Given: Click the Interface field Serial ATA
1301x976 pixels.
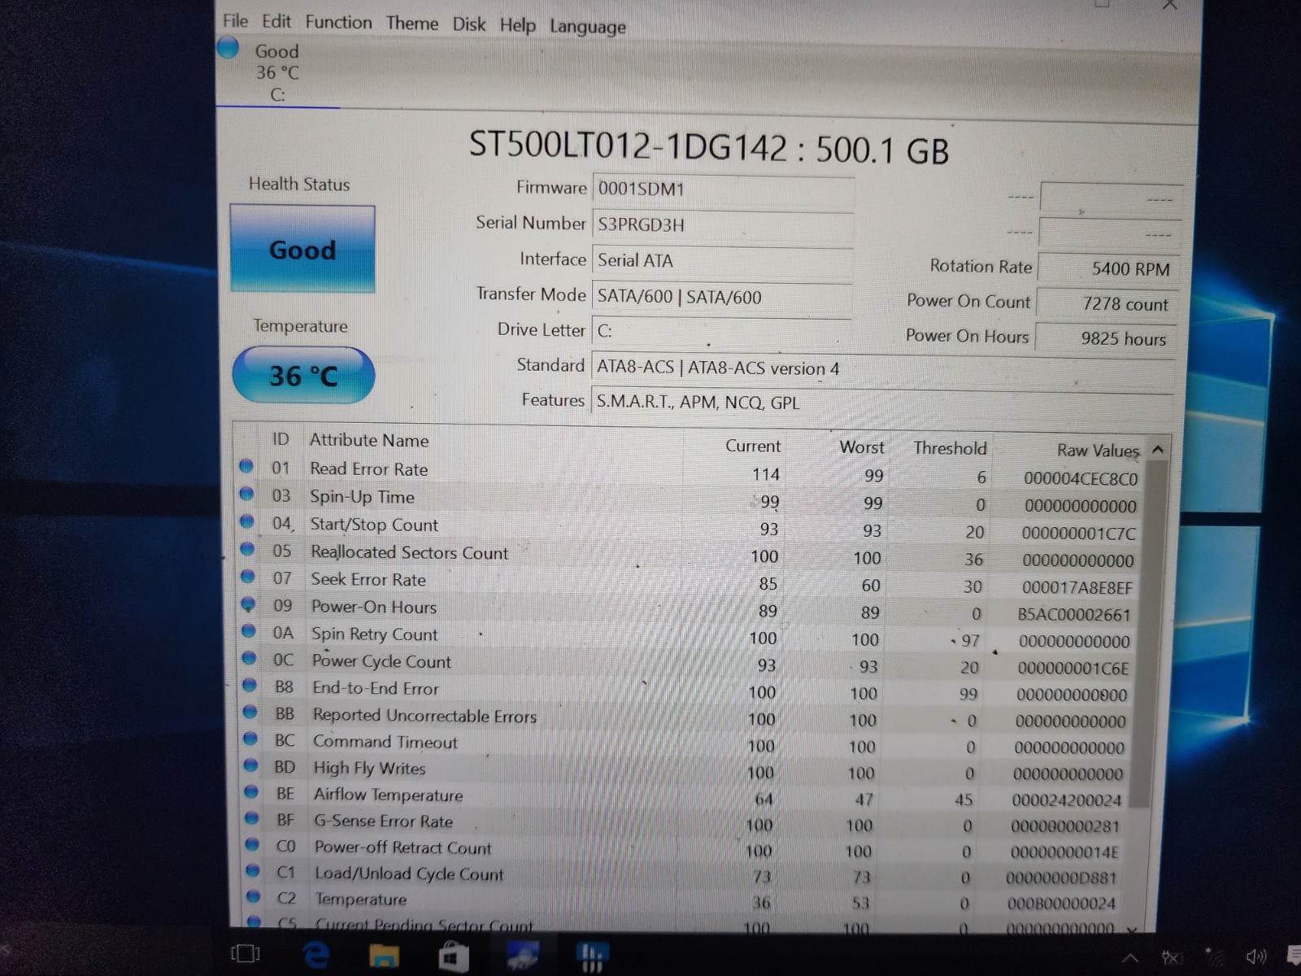Looking at the screenshot, I should (x=722, y=261).
